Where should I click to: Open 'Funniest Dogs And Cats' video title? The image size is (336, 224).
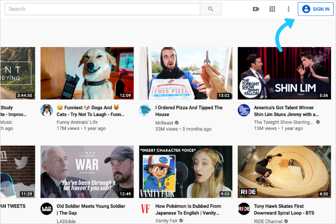90,111
